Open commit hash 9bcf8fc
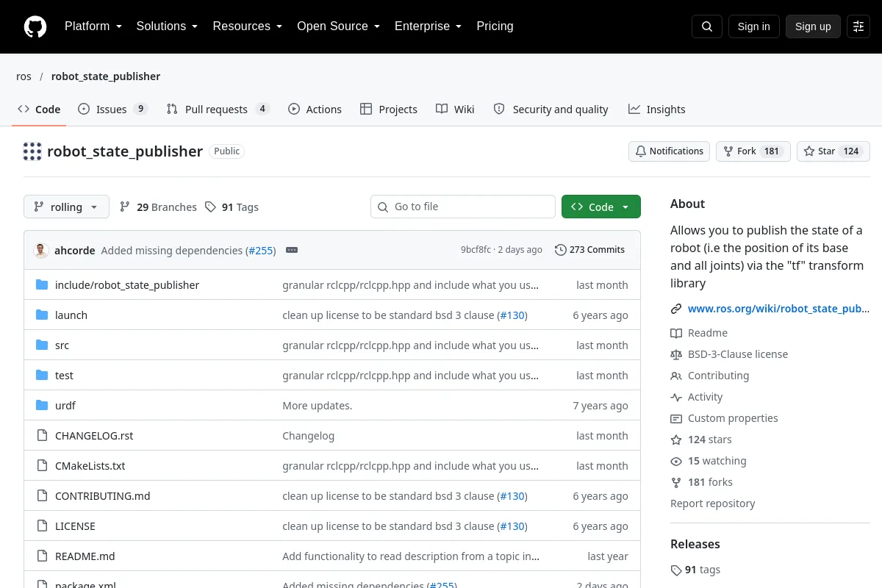 click(x=476, y=250)
